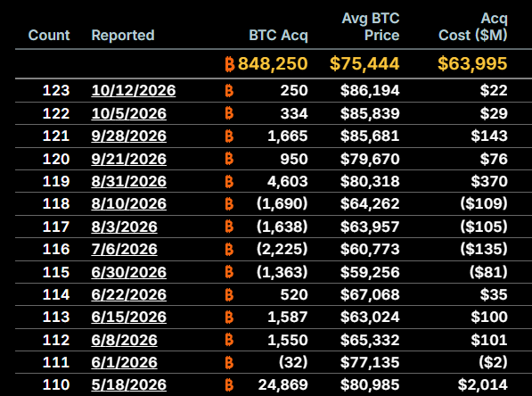Open the 6/30/2026 report link
Screen dimensions: 532x396
click(129, 272)
